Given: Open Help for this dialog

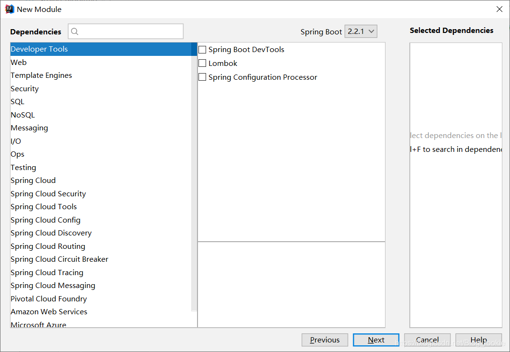Looking at the screenshot, I should (x=479, y=340).
